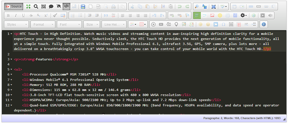Remove formatting with brush icon
The height and width of the screenshot is (123, 288).
(55, 16)
